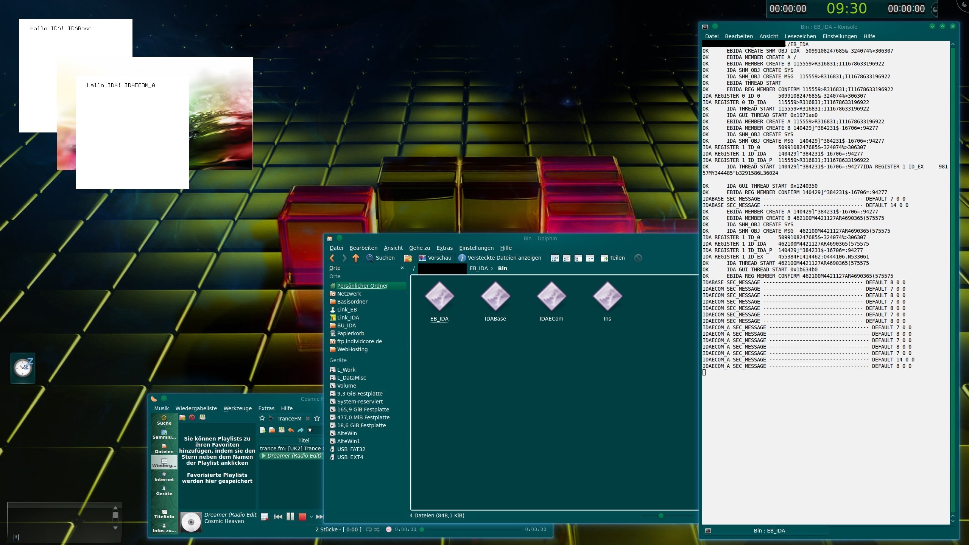Toggle random playback icon in Amarok status bar
Viewport: 969px width, 545px height.
(x=377, y=529)
